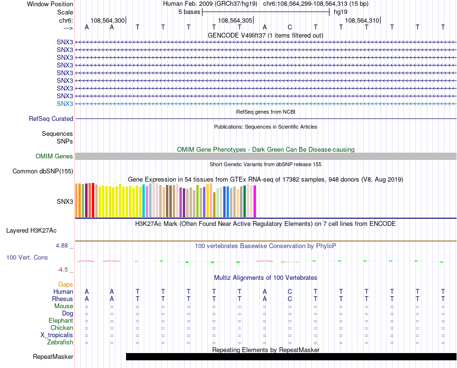Viewport: 457px width, 368px height.
Task: Click 100 vertebrates Basewise Conservation by PhyloP
Action: [x=266, y=246]
